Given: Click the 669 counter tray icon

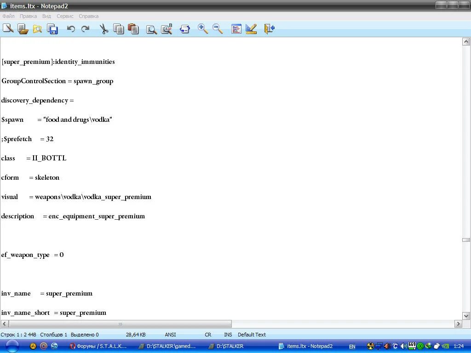Looking at the screenshot, I should [412, 346].
